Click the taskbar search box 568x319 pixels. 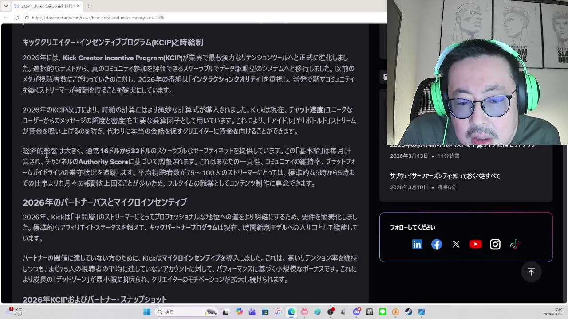pos(186,312)
